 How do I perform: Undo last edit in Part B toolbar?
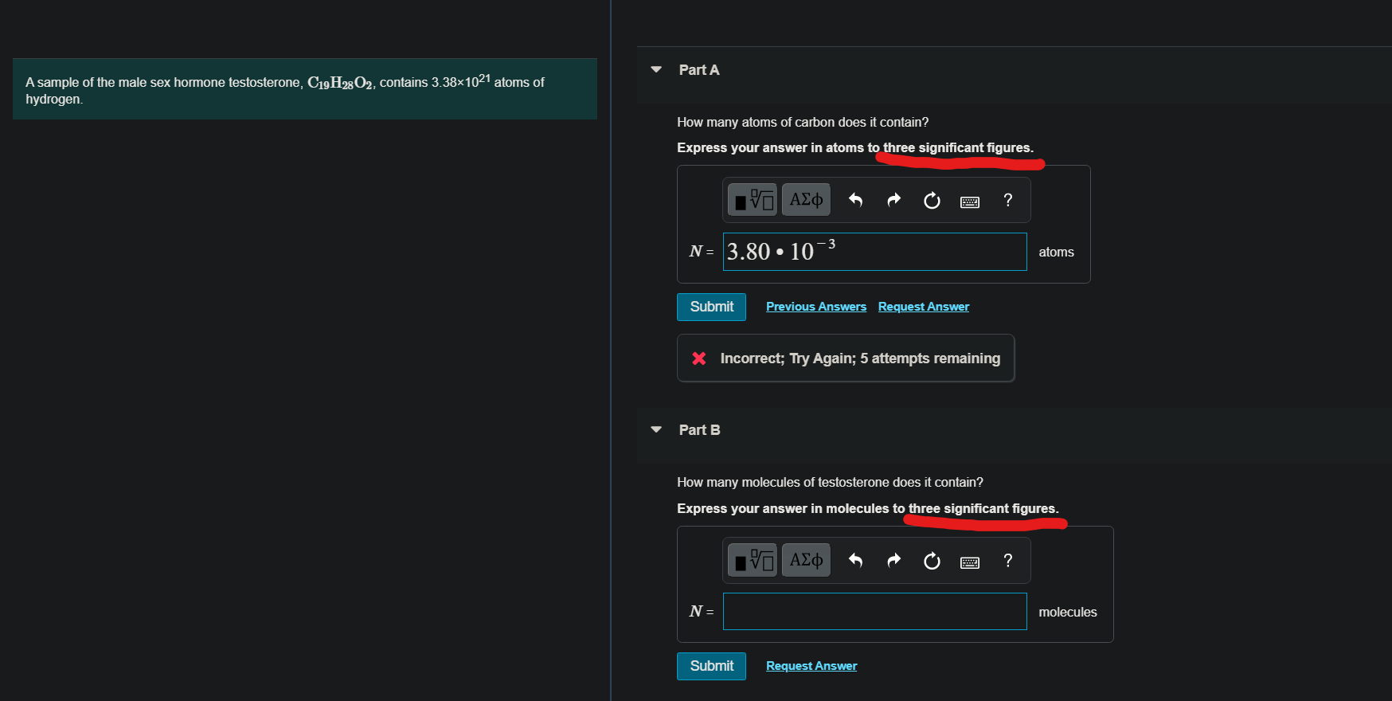[856, 561]
